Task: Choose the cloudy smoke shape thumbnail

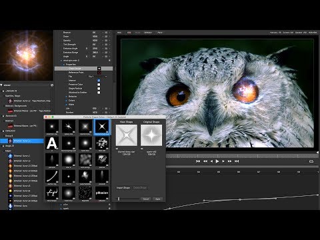Action: coord(85,159)
